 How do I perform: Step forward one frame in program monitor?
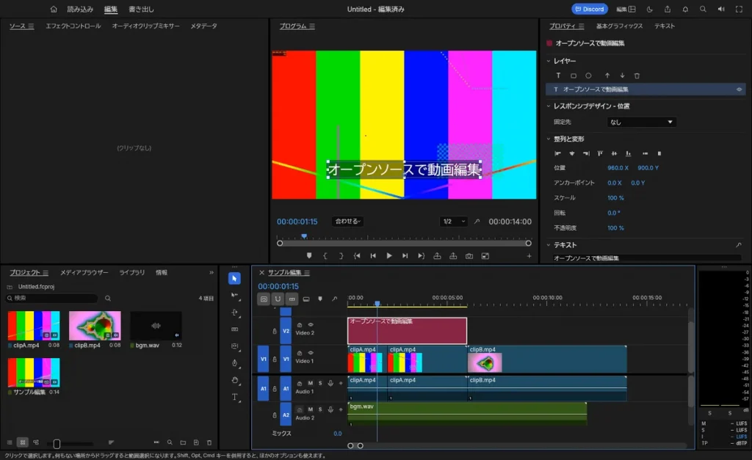tap(405, 256)
